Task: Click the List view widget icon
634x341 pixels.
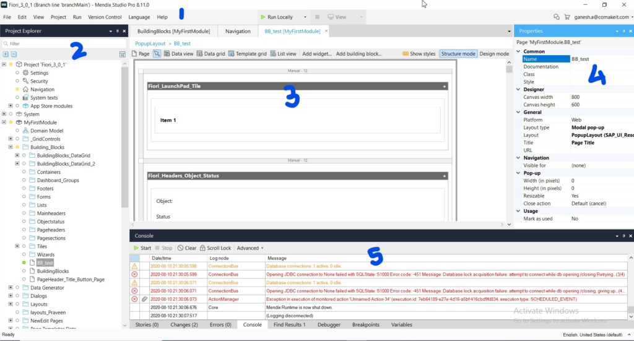Action: click(273, 54)
